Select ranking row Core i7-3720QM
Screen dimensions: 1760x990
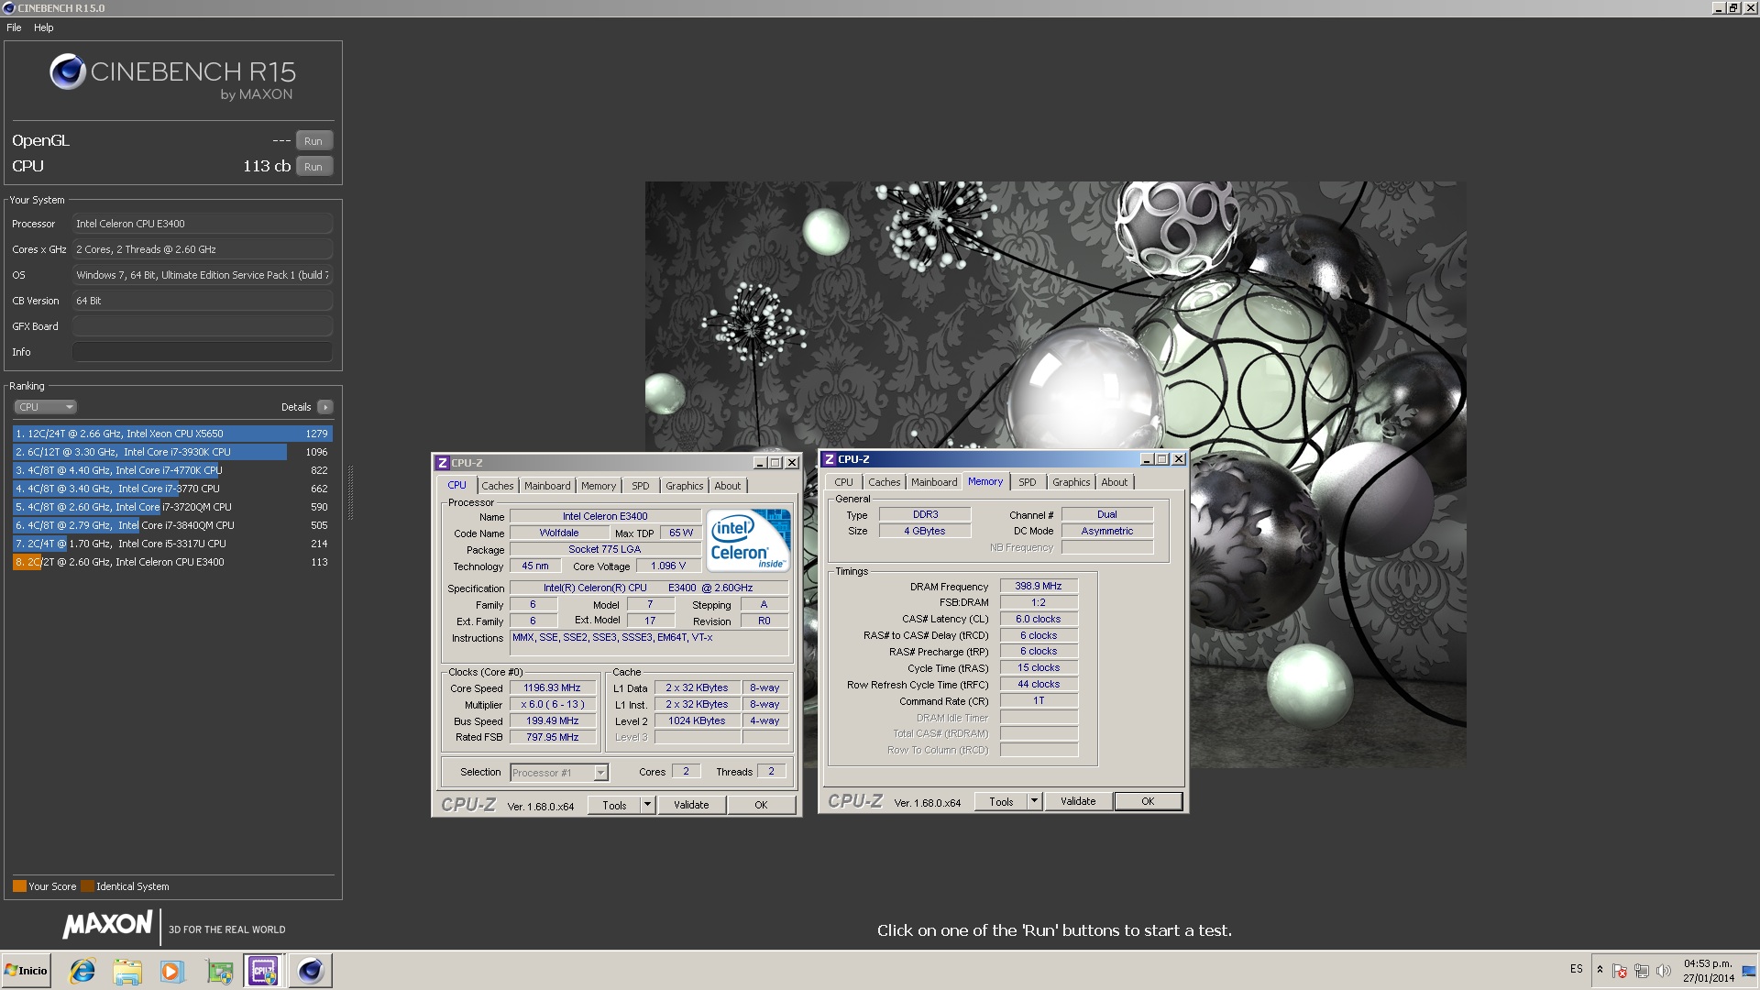point(172,507)
